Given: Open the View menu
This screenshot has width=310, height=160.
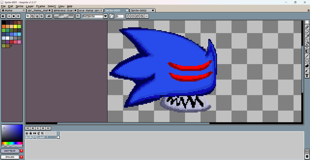Looking at the screenshot, I should (61, 6).
